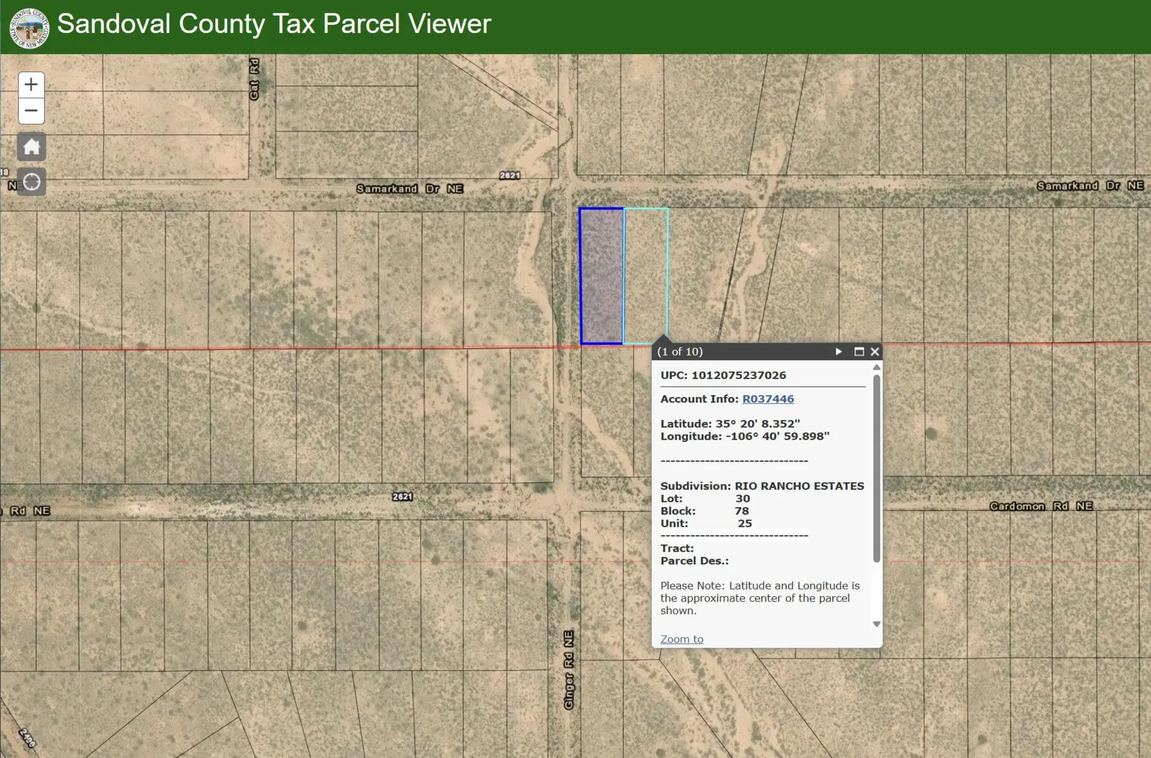Select the blue highlighted shaded parcel
The width and height of the screenshot is (1151, 758).
(x=601, y=276)
